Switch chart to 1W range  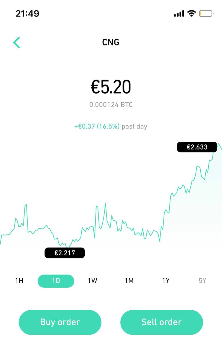[x=93, y=281]
